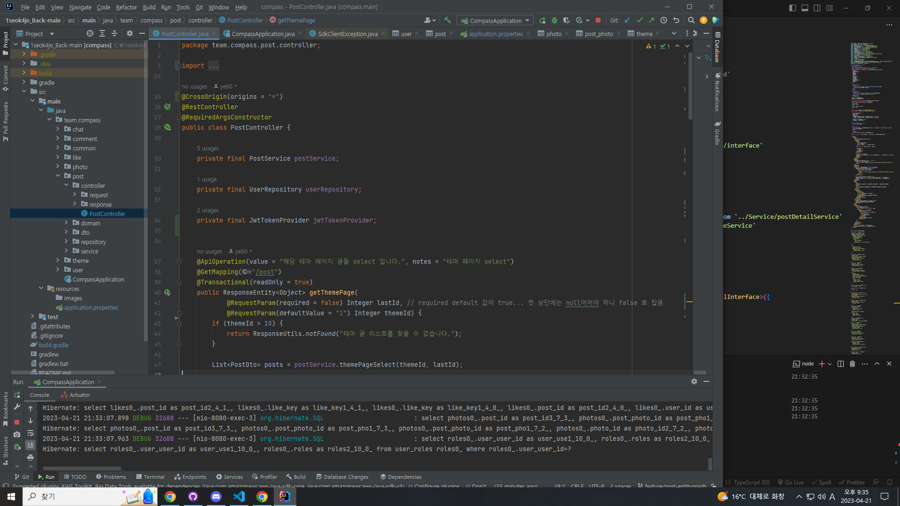Open Discord from the Windows taskbar
Viewport: 900px width, 506px height.
[x=216, y=497]
